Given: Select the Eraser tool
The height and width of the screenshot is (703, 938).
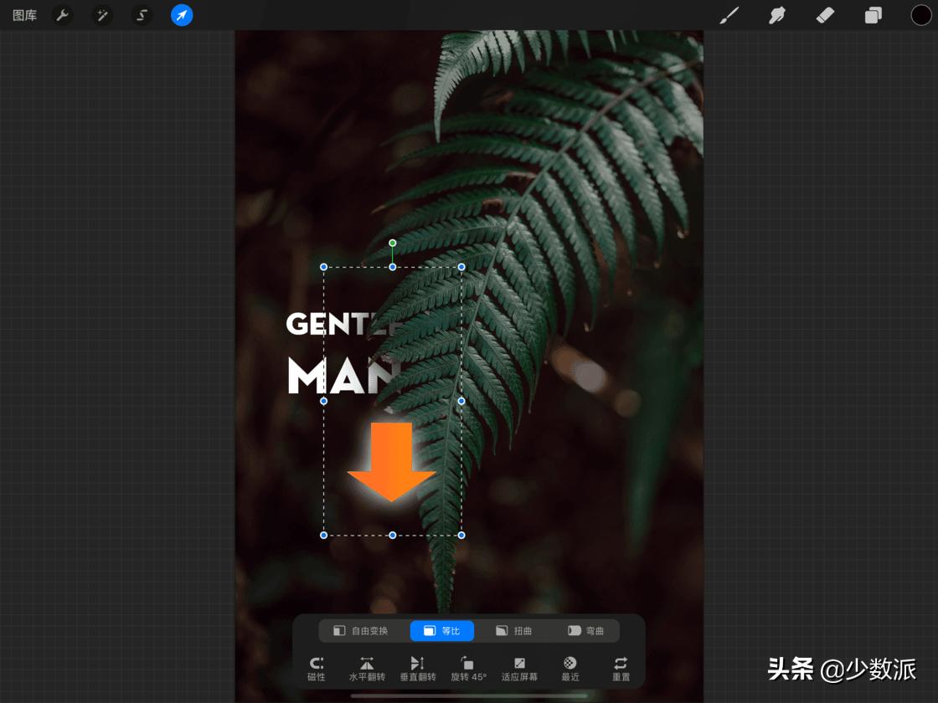Looking at the screenshot, I should pos(825,15).
